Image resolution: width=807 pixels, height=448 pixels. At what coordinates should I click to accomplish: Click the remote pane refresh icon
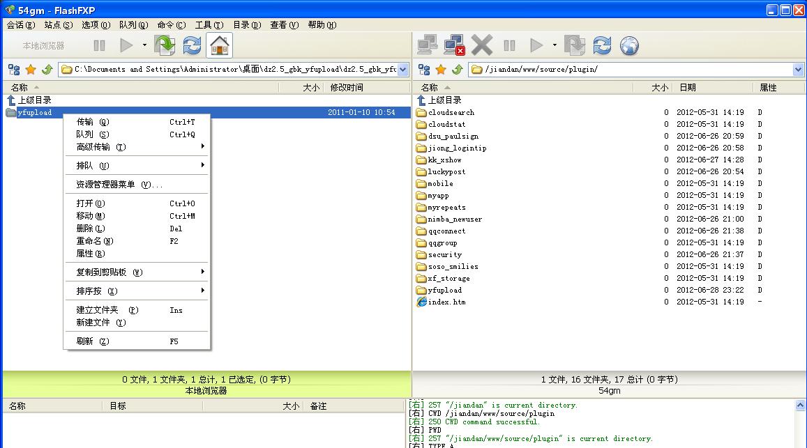tap(602, 45)
